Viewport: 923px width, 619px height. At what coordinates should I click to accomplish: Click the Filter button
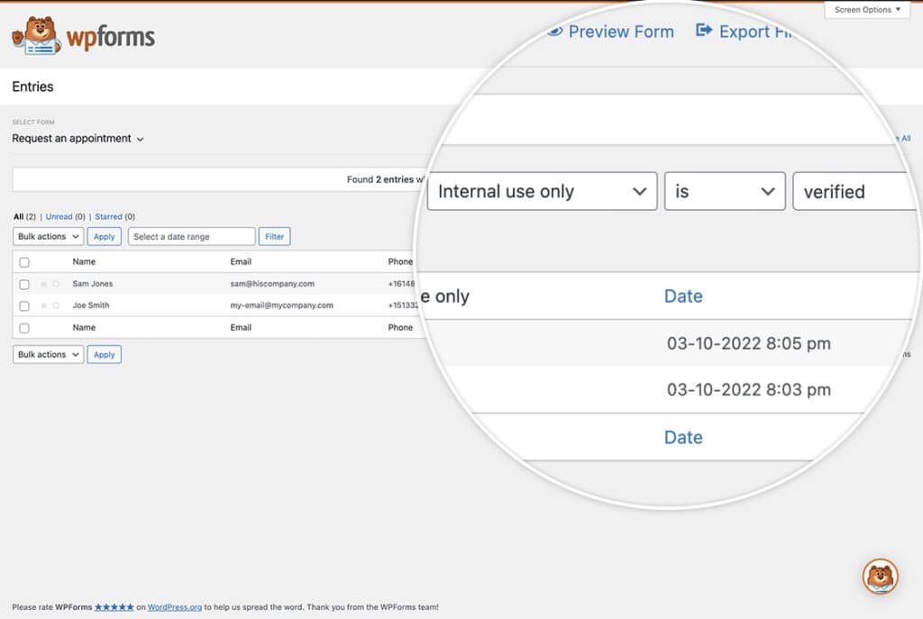point(274,236)
